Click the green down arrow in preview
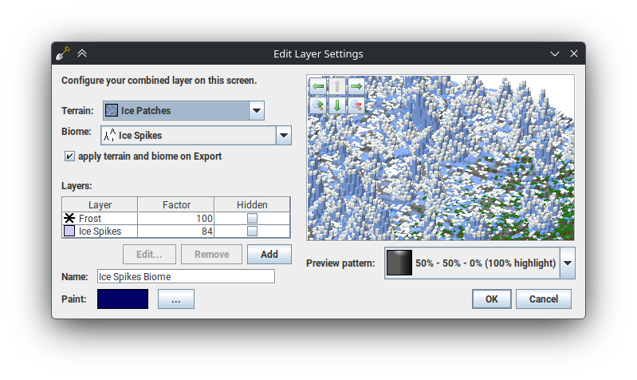Image resolution: width=637 pixels, height=380 pixels. (336, 105)
